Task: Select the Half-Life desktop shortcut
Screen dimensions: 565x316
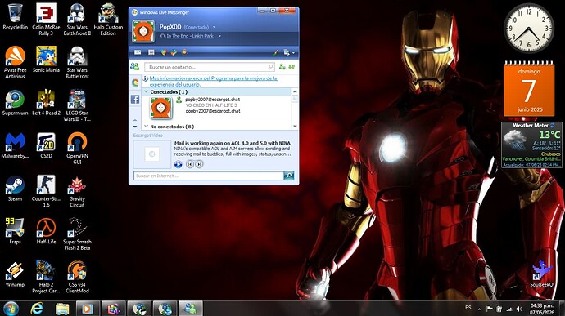Action: pos(46,231)
